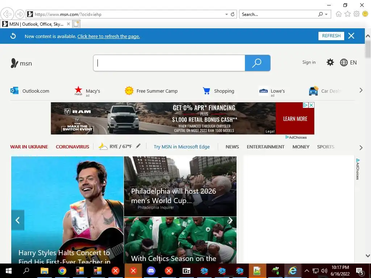
Task: Open WAR IN UKRAINE section
Action: point(29,147)
